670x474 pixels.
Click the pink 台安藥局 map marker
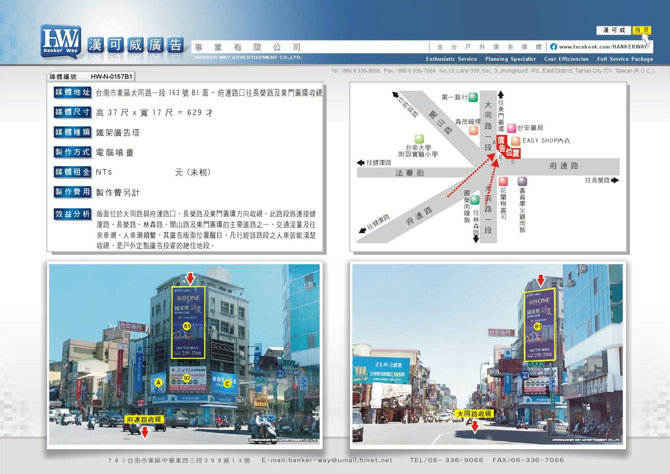pyautogui.click(x=511, y=128)
